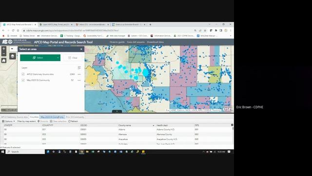Viewport: 312px width, 176px height.
Task: Open the Guia del usuario link
Action: (x=136, y=42)
